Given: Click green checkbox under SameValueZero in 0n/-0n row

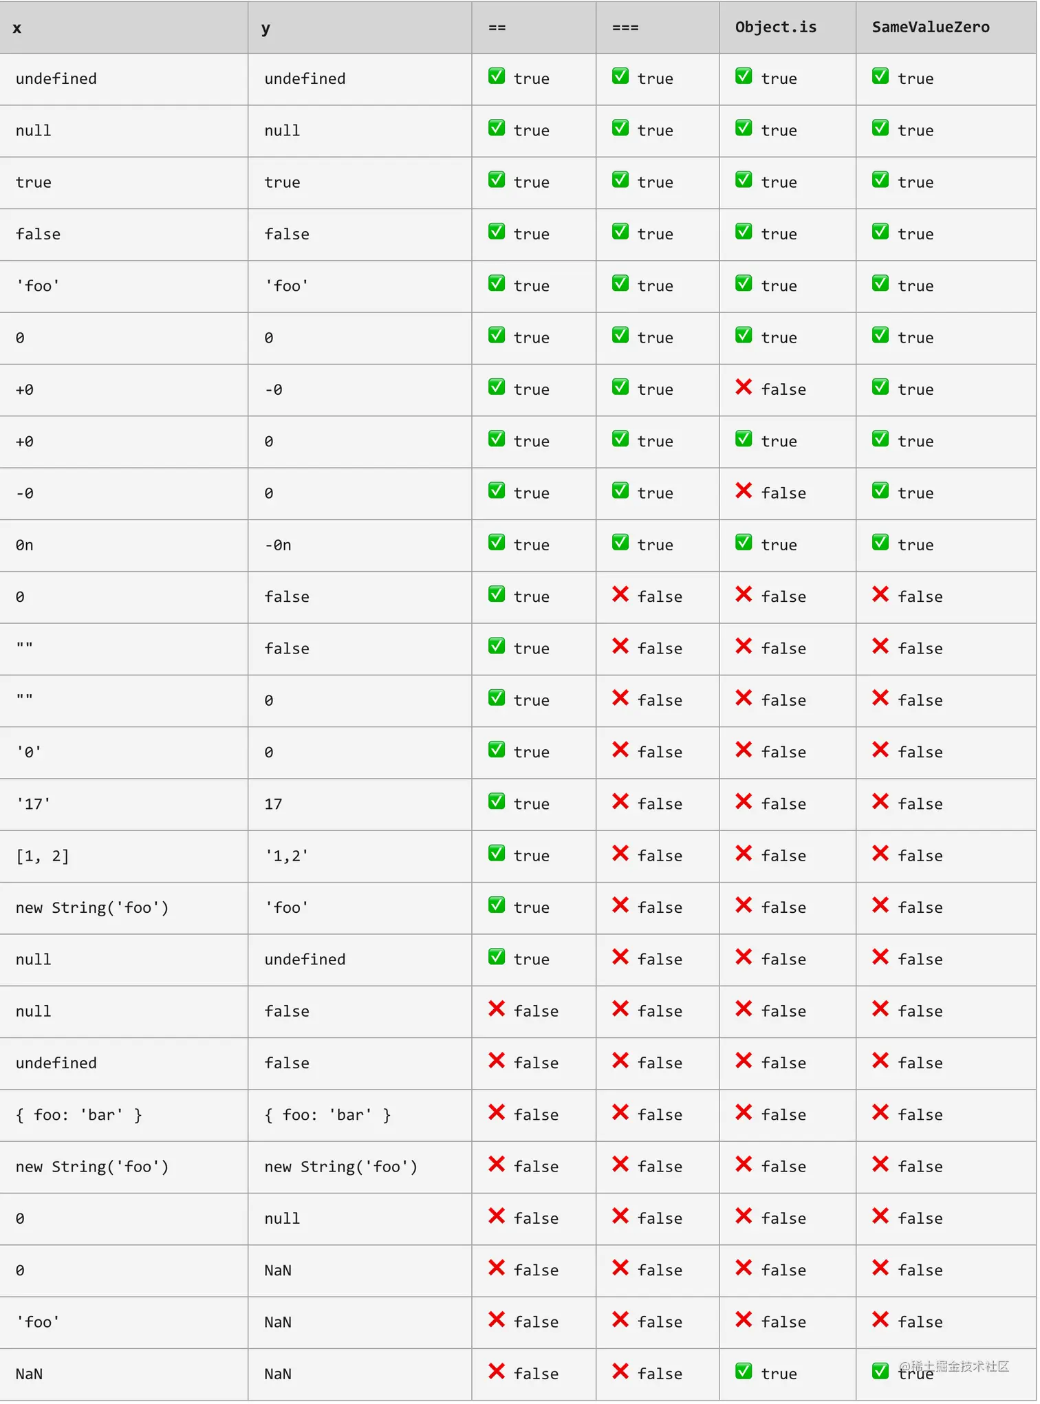Looking at the screenshot, I should click(x=880, y=543).
